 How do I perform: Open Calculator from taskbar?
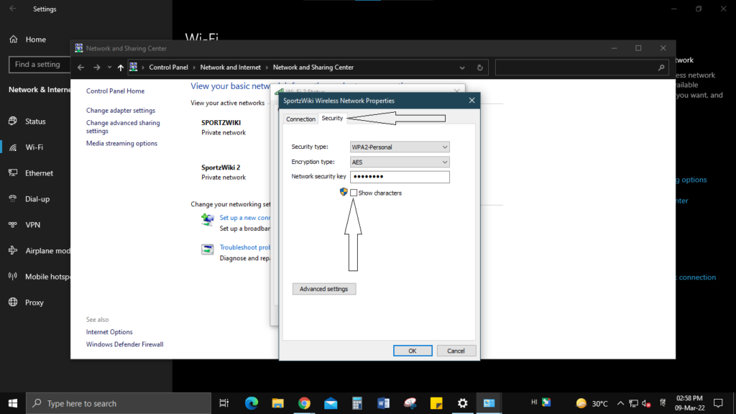(357, 403)
